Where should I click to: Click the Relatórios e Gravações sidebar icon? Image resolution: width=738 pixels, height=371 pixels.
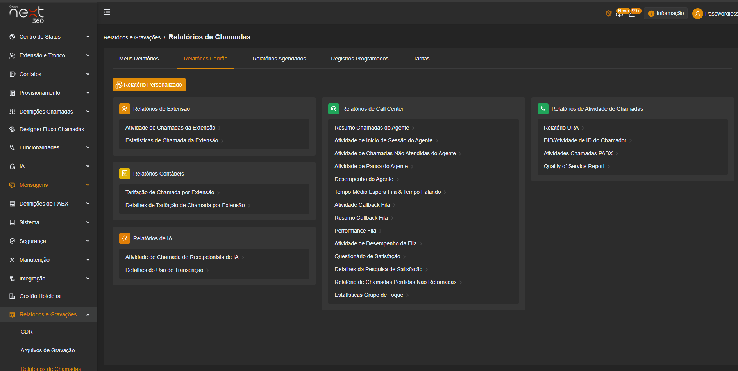12,314
